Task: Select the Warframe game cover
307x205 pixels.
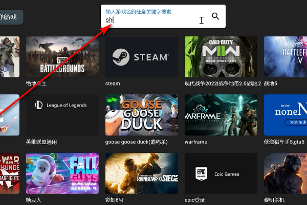Action: 221,115
